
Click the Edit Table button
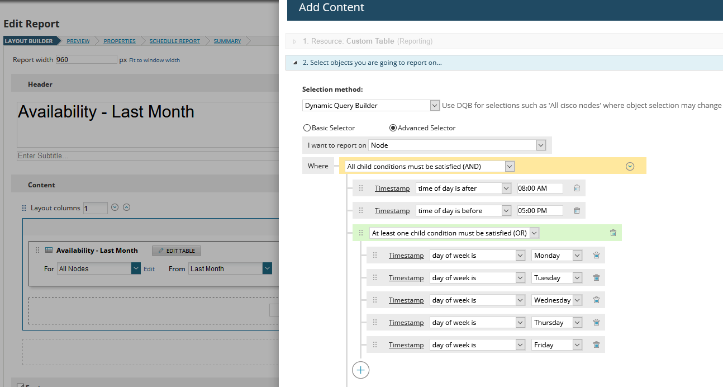click(177, 251)
